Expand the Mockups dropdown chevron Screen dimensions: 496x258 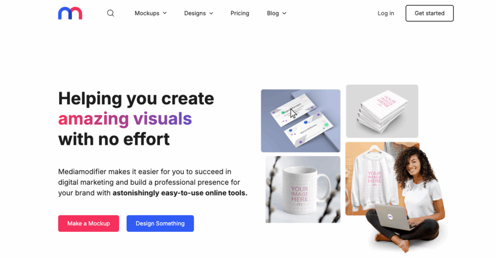[165, 13]
